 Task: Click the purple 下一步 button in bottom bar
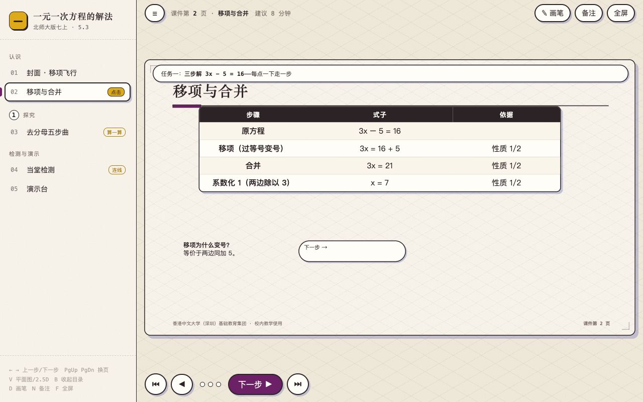[255, 384]
